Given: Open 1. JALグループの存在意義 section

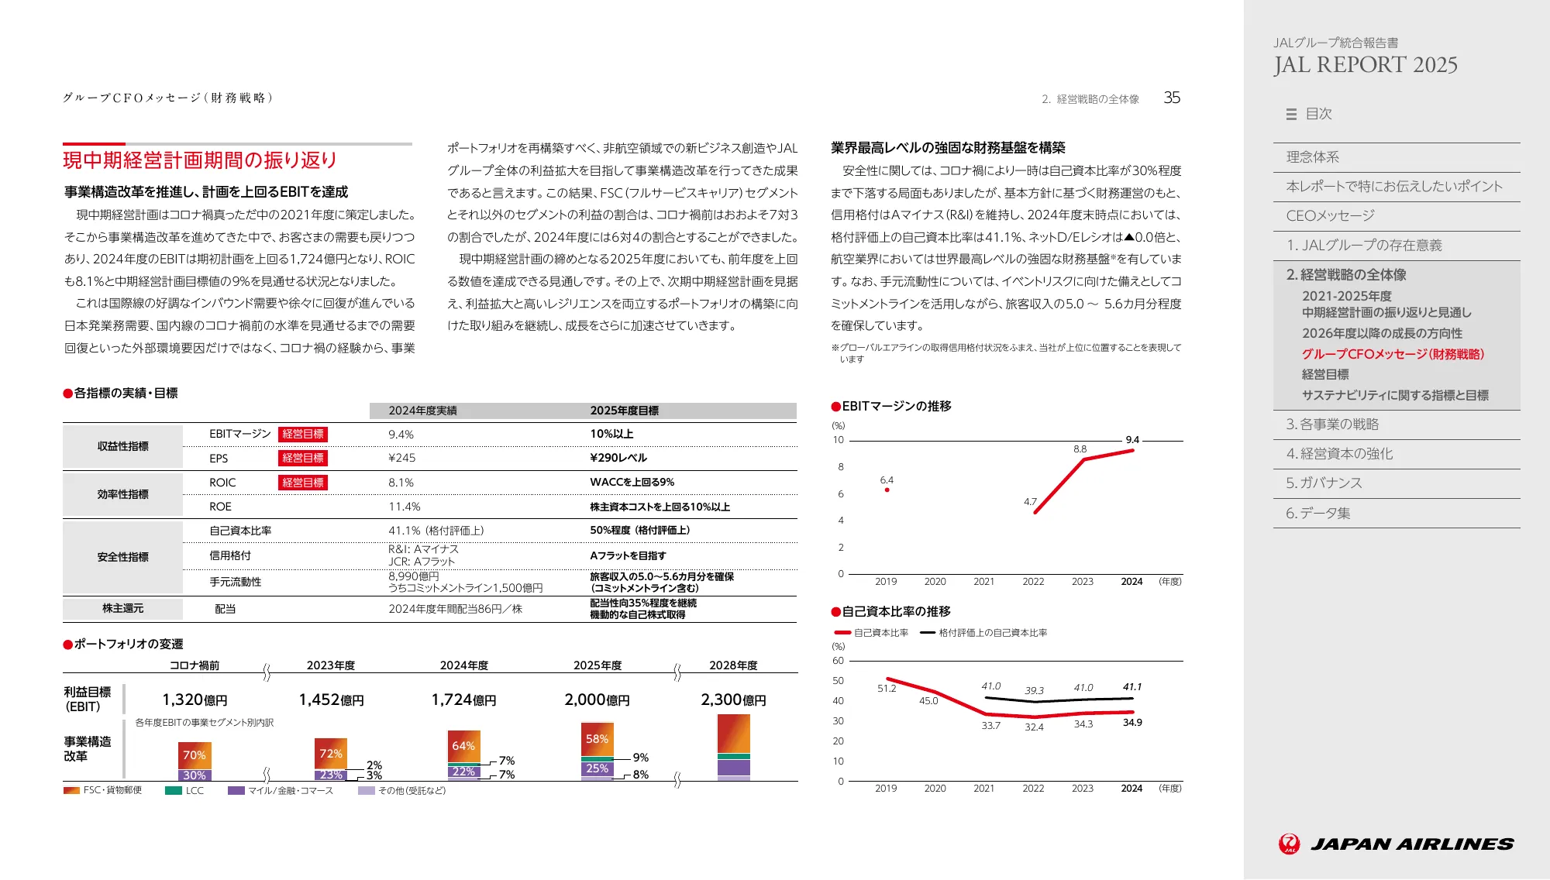Looking at the screenshot, I should (x=1364, y=246).
